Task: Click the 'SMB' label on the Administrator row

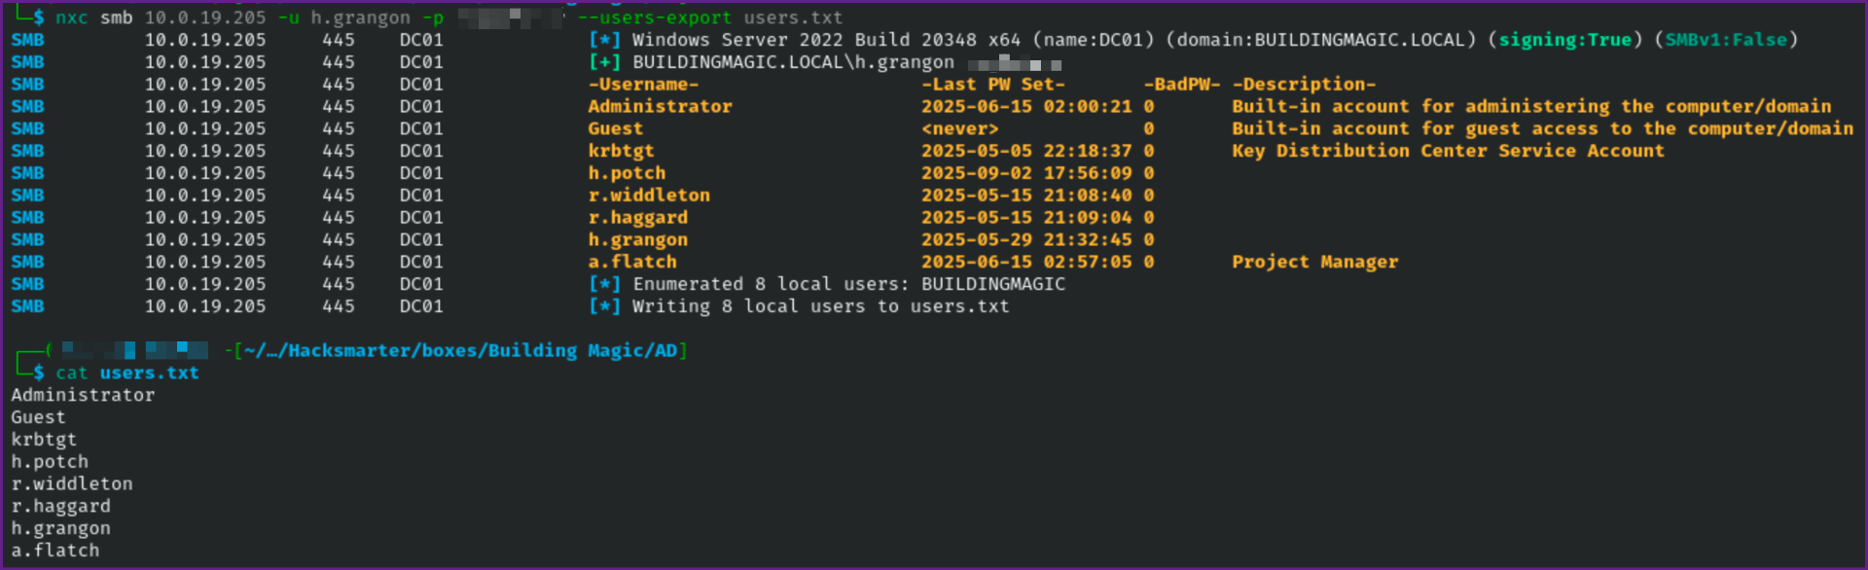Action: 27,107
